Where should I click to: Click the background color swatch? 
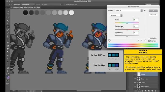(x=9, y=77)
